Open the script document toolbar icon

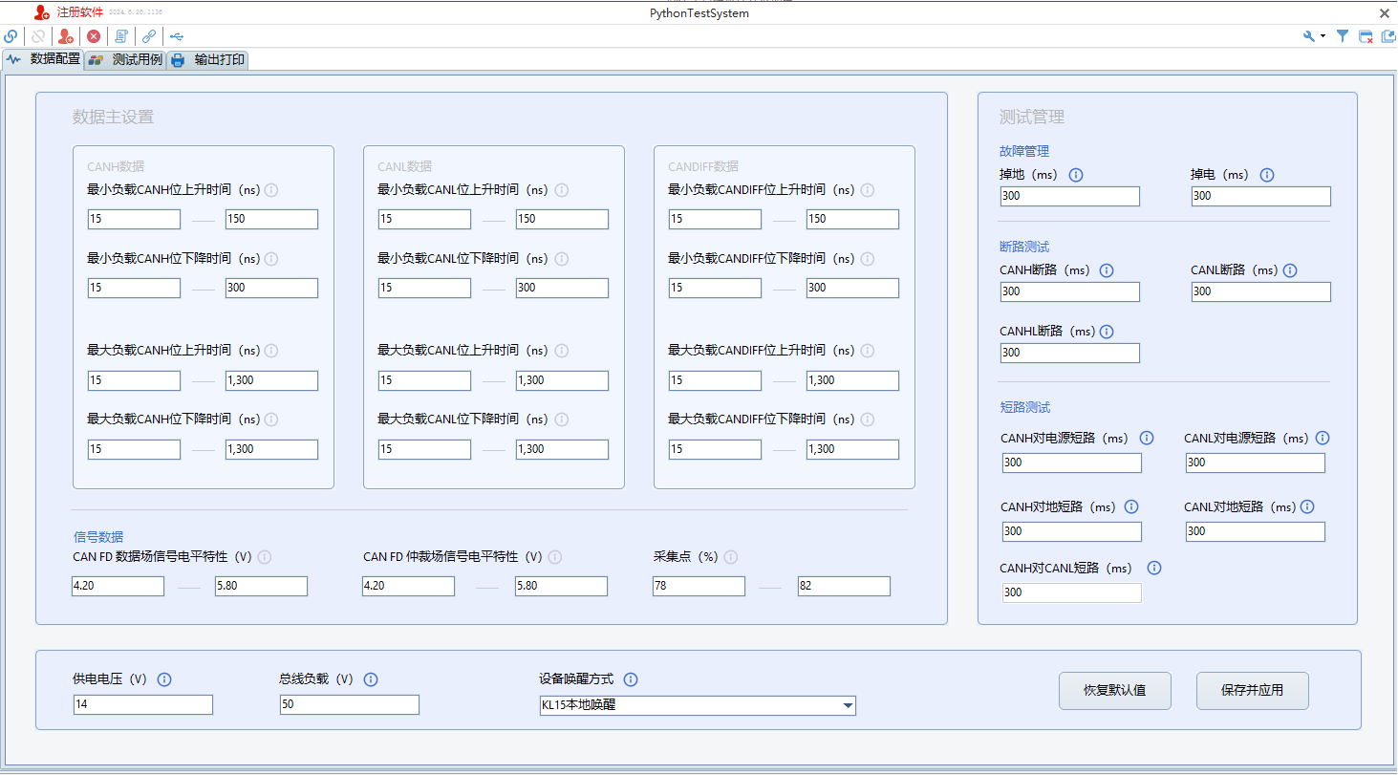click(x=121, y=36)
